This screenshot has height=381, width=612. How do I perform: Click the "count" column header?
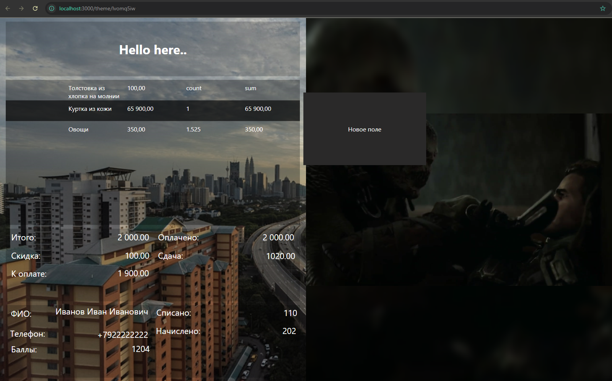194,88
